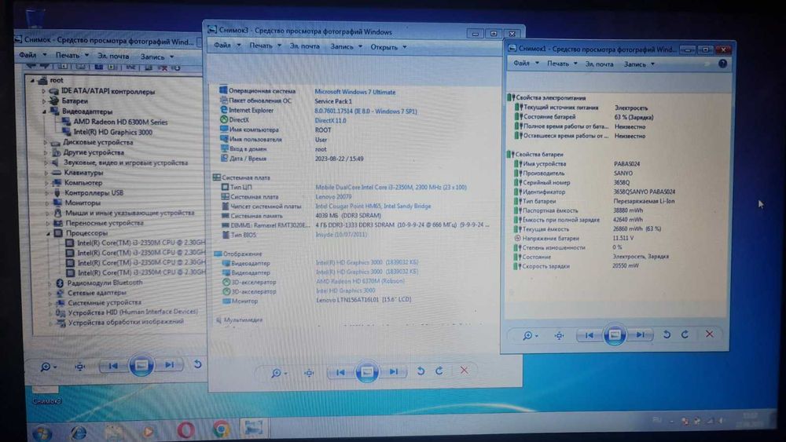Open Файл menu in left Снимок window
786x442 pixels.
point(32,54)
